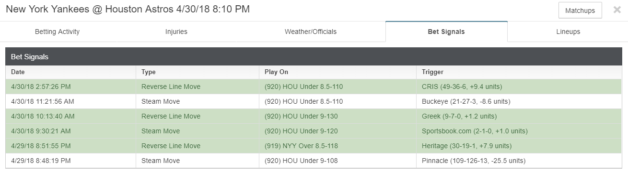Screen dimensions: 628x173
Task: Select the HOU Under 9-130 play
Action: (x=304, y=116)
